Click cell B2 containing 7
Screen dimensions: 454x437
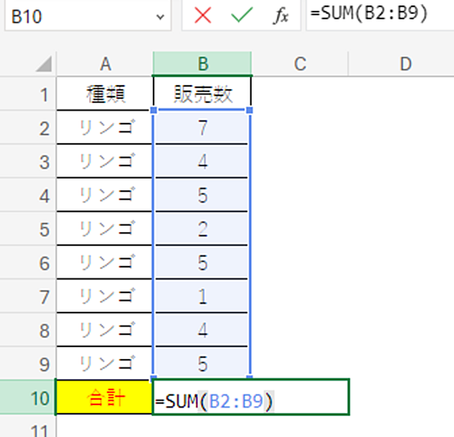coord(202,127)
